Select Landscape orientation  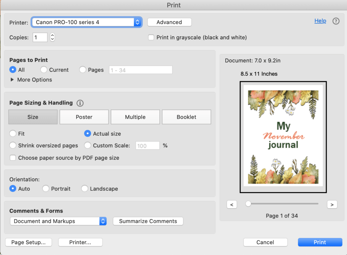(84, 189)
